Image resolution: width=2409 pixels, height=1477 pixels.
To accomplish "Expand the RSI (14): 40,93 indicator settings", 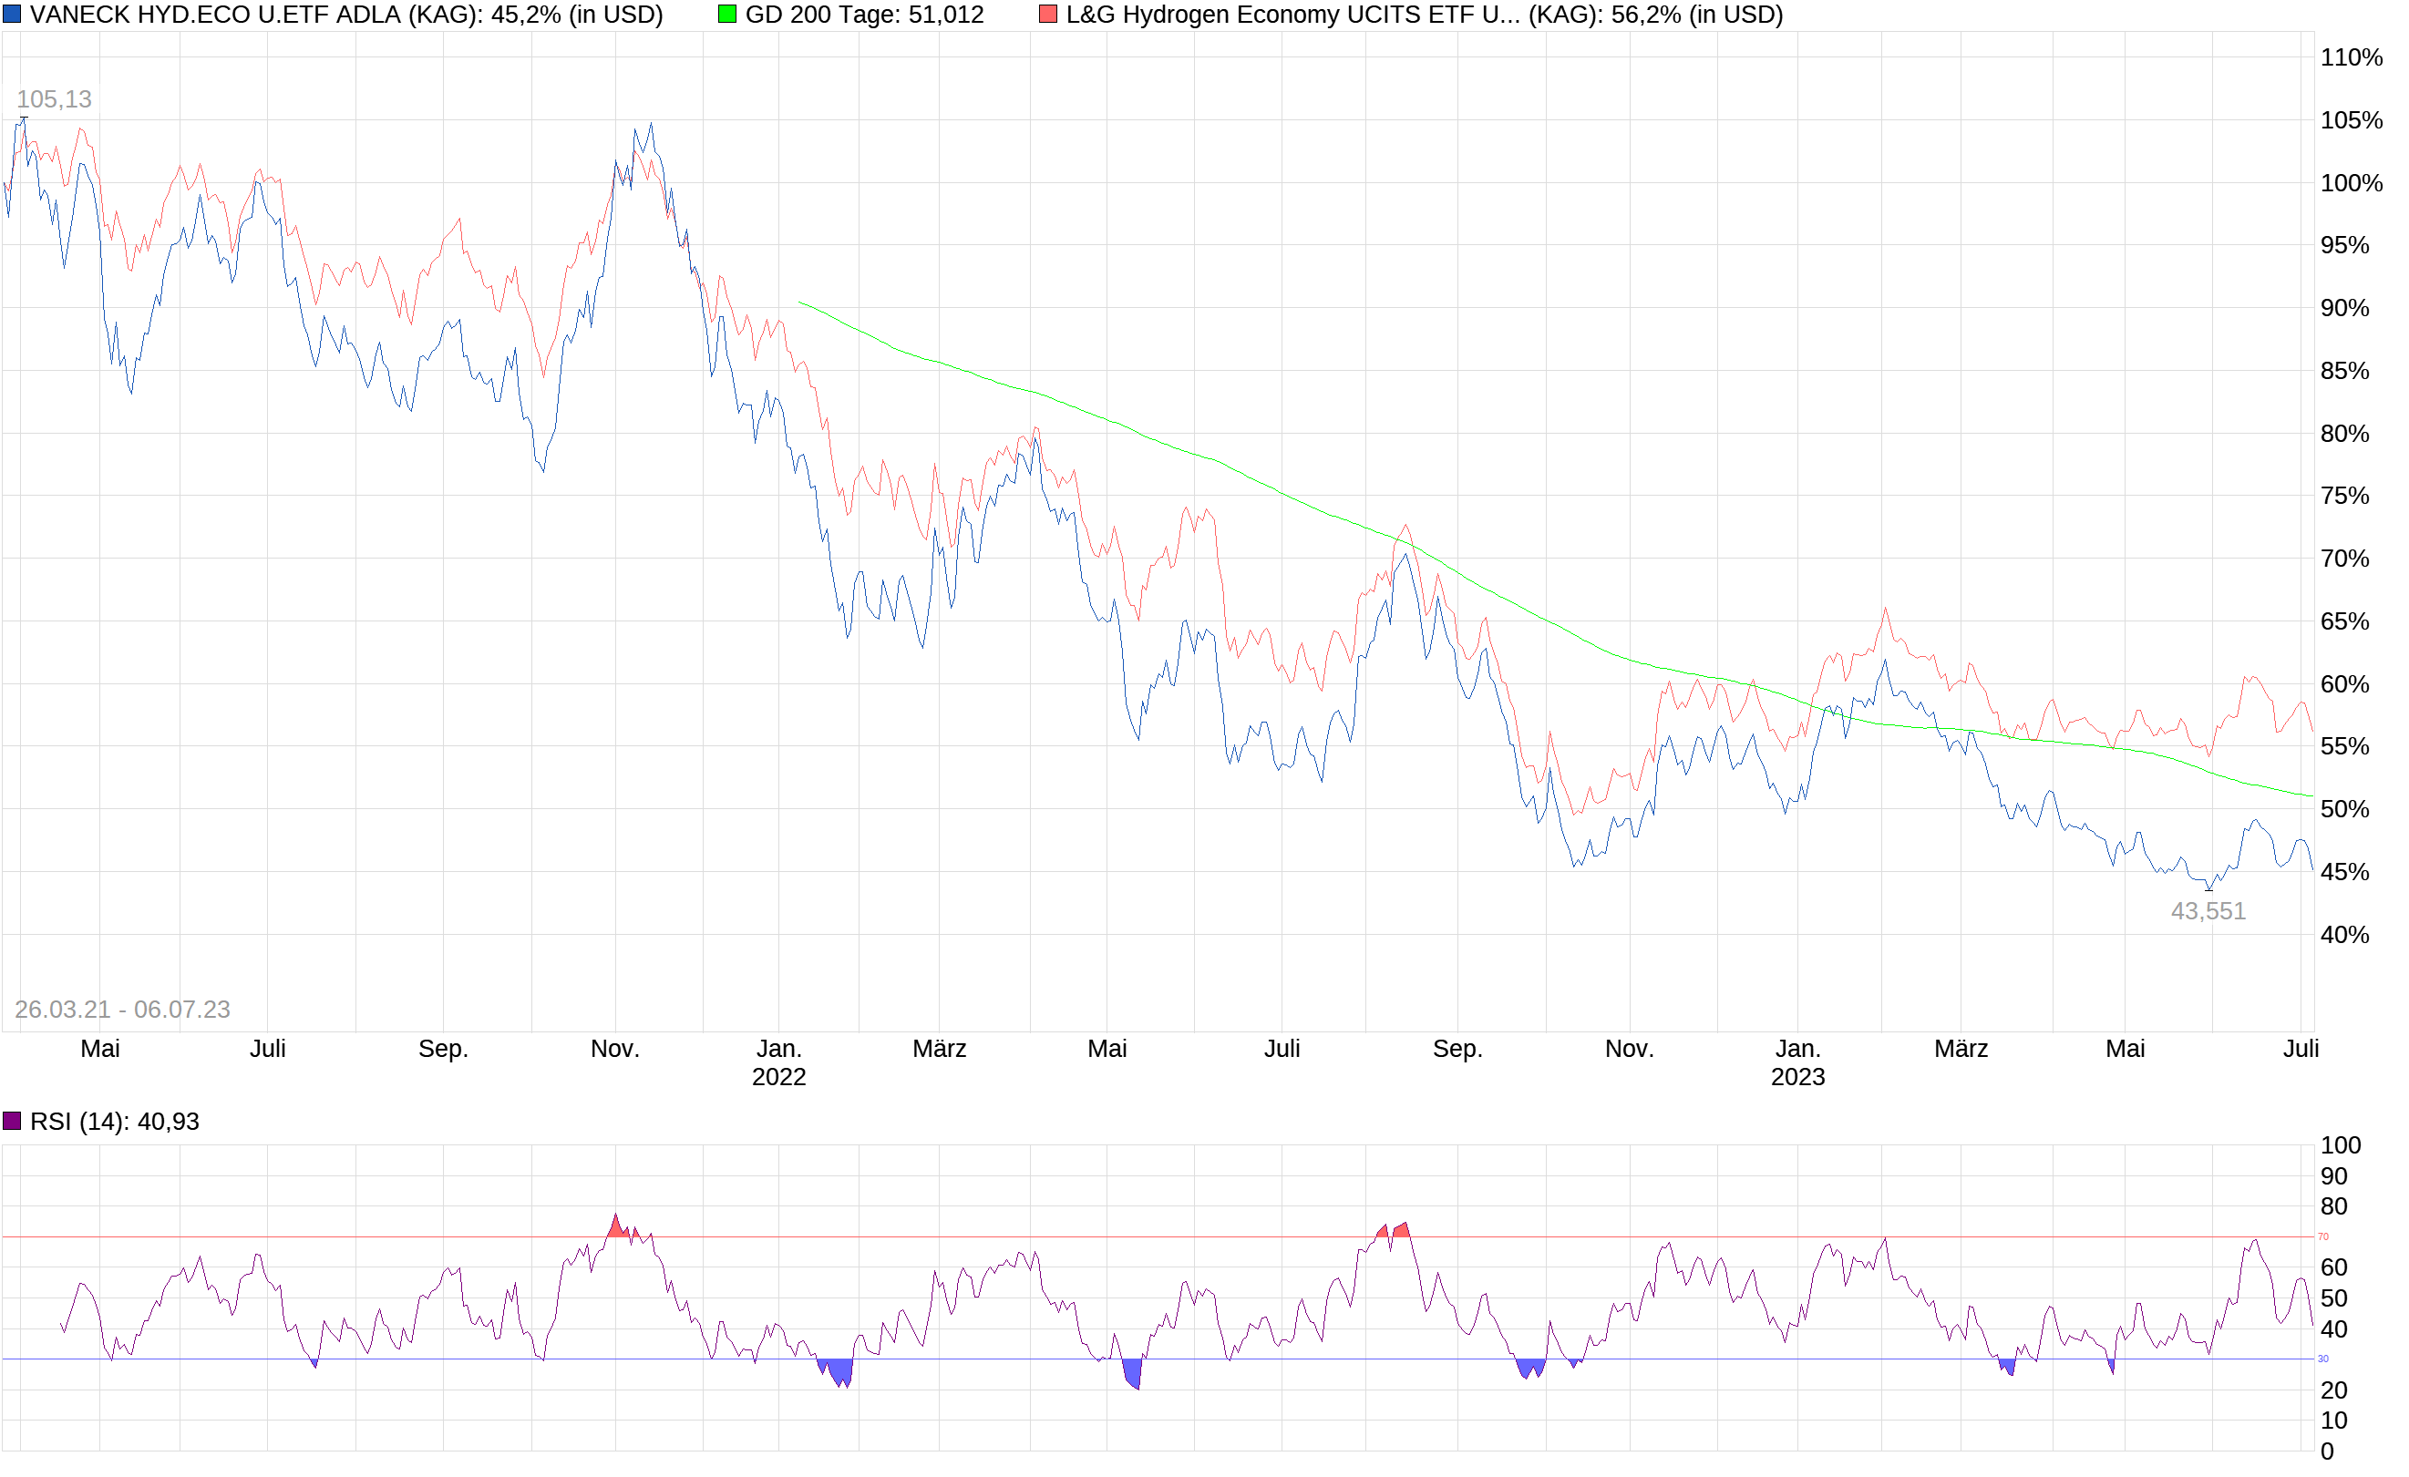I will coord(116,1122).
